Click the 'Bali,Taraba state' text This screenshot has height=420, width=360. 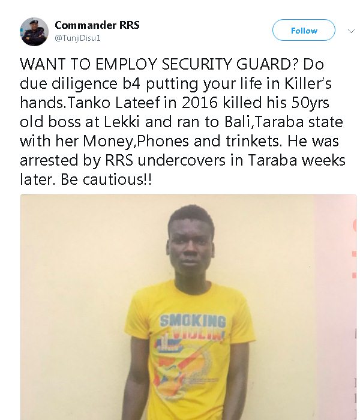coord(284,122)
